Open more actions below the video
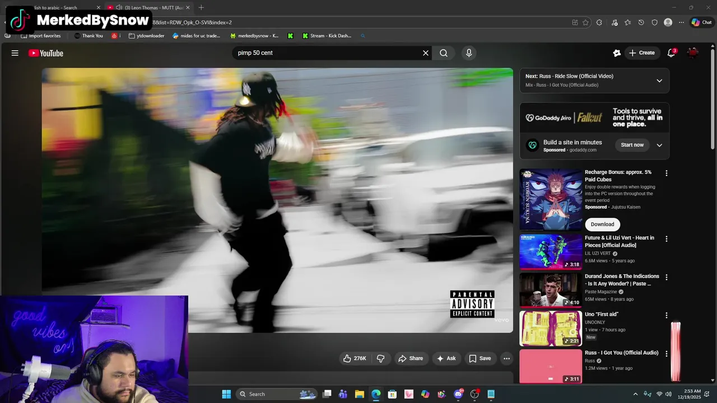 coord(506,358)
